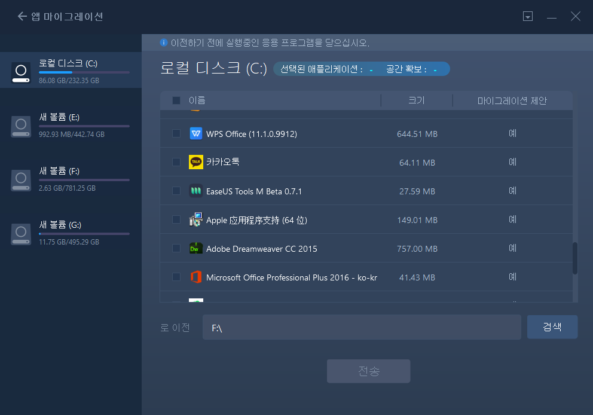Click the application list vertical scrollbar

tap(575, 258)
